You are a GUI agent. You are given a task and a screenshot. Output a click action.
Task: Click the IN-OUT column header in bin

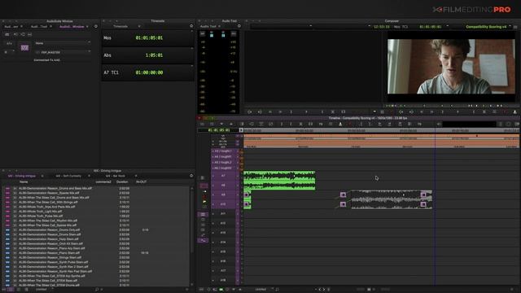pos(141,181)
